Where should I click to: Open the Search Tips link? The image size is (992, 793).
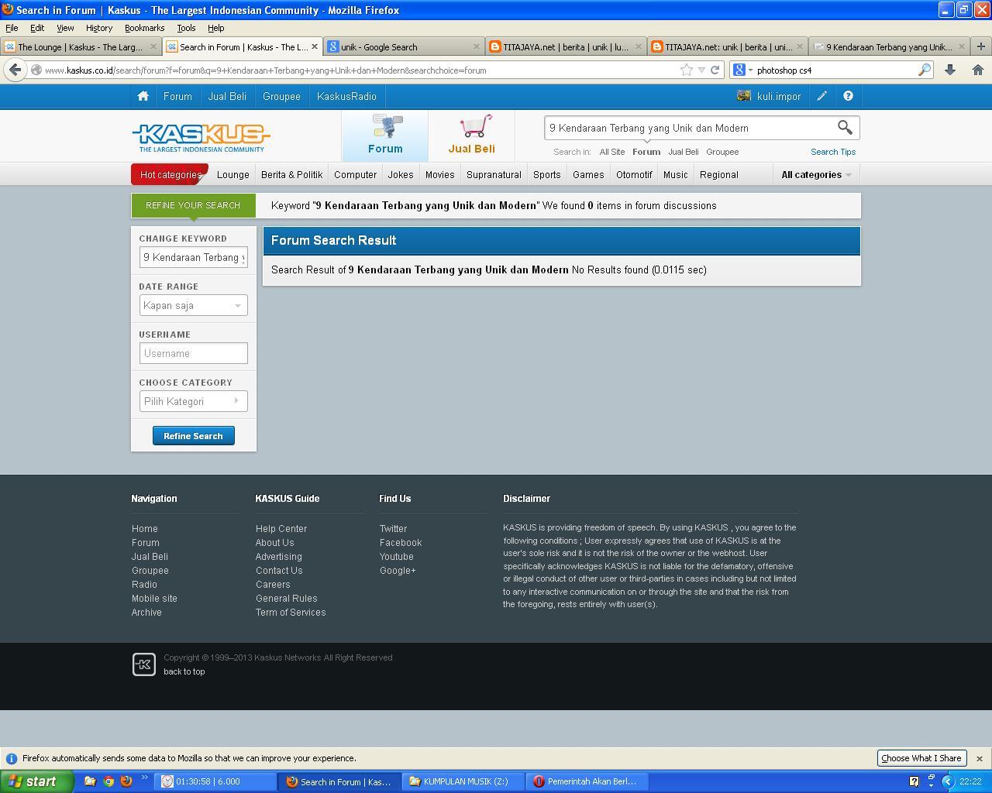[x=833, y=152]
